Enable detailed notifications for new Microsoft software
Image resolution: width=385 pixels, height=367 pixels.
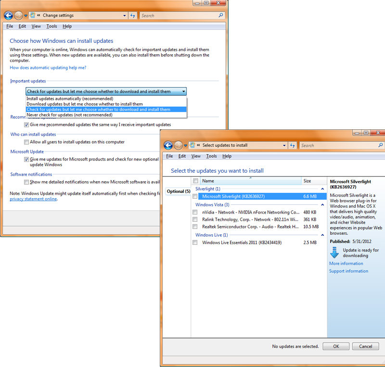click(26, 182)
